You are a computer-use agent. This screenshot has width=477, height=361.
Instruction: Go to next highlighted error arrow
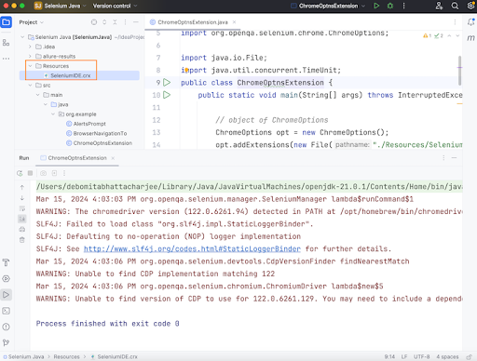457,35
